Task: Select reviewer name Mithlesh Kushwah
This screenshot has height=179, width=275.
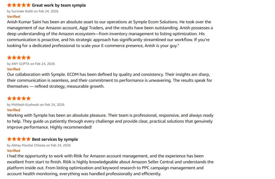Action: pos(25,105)
